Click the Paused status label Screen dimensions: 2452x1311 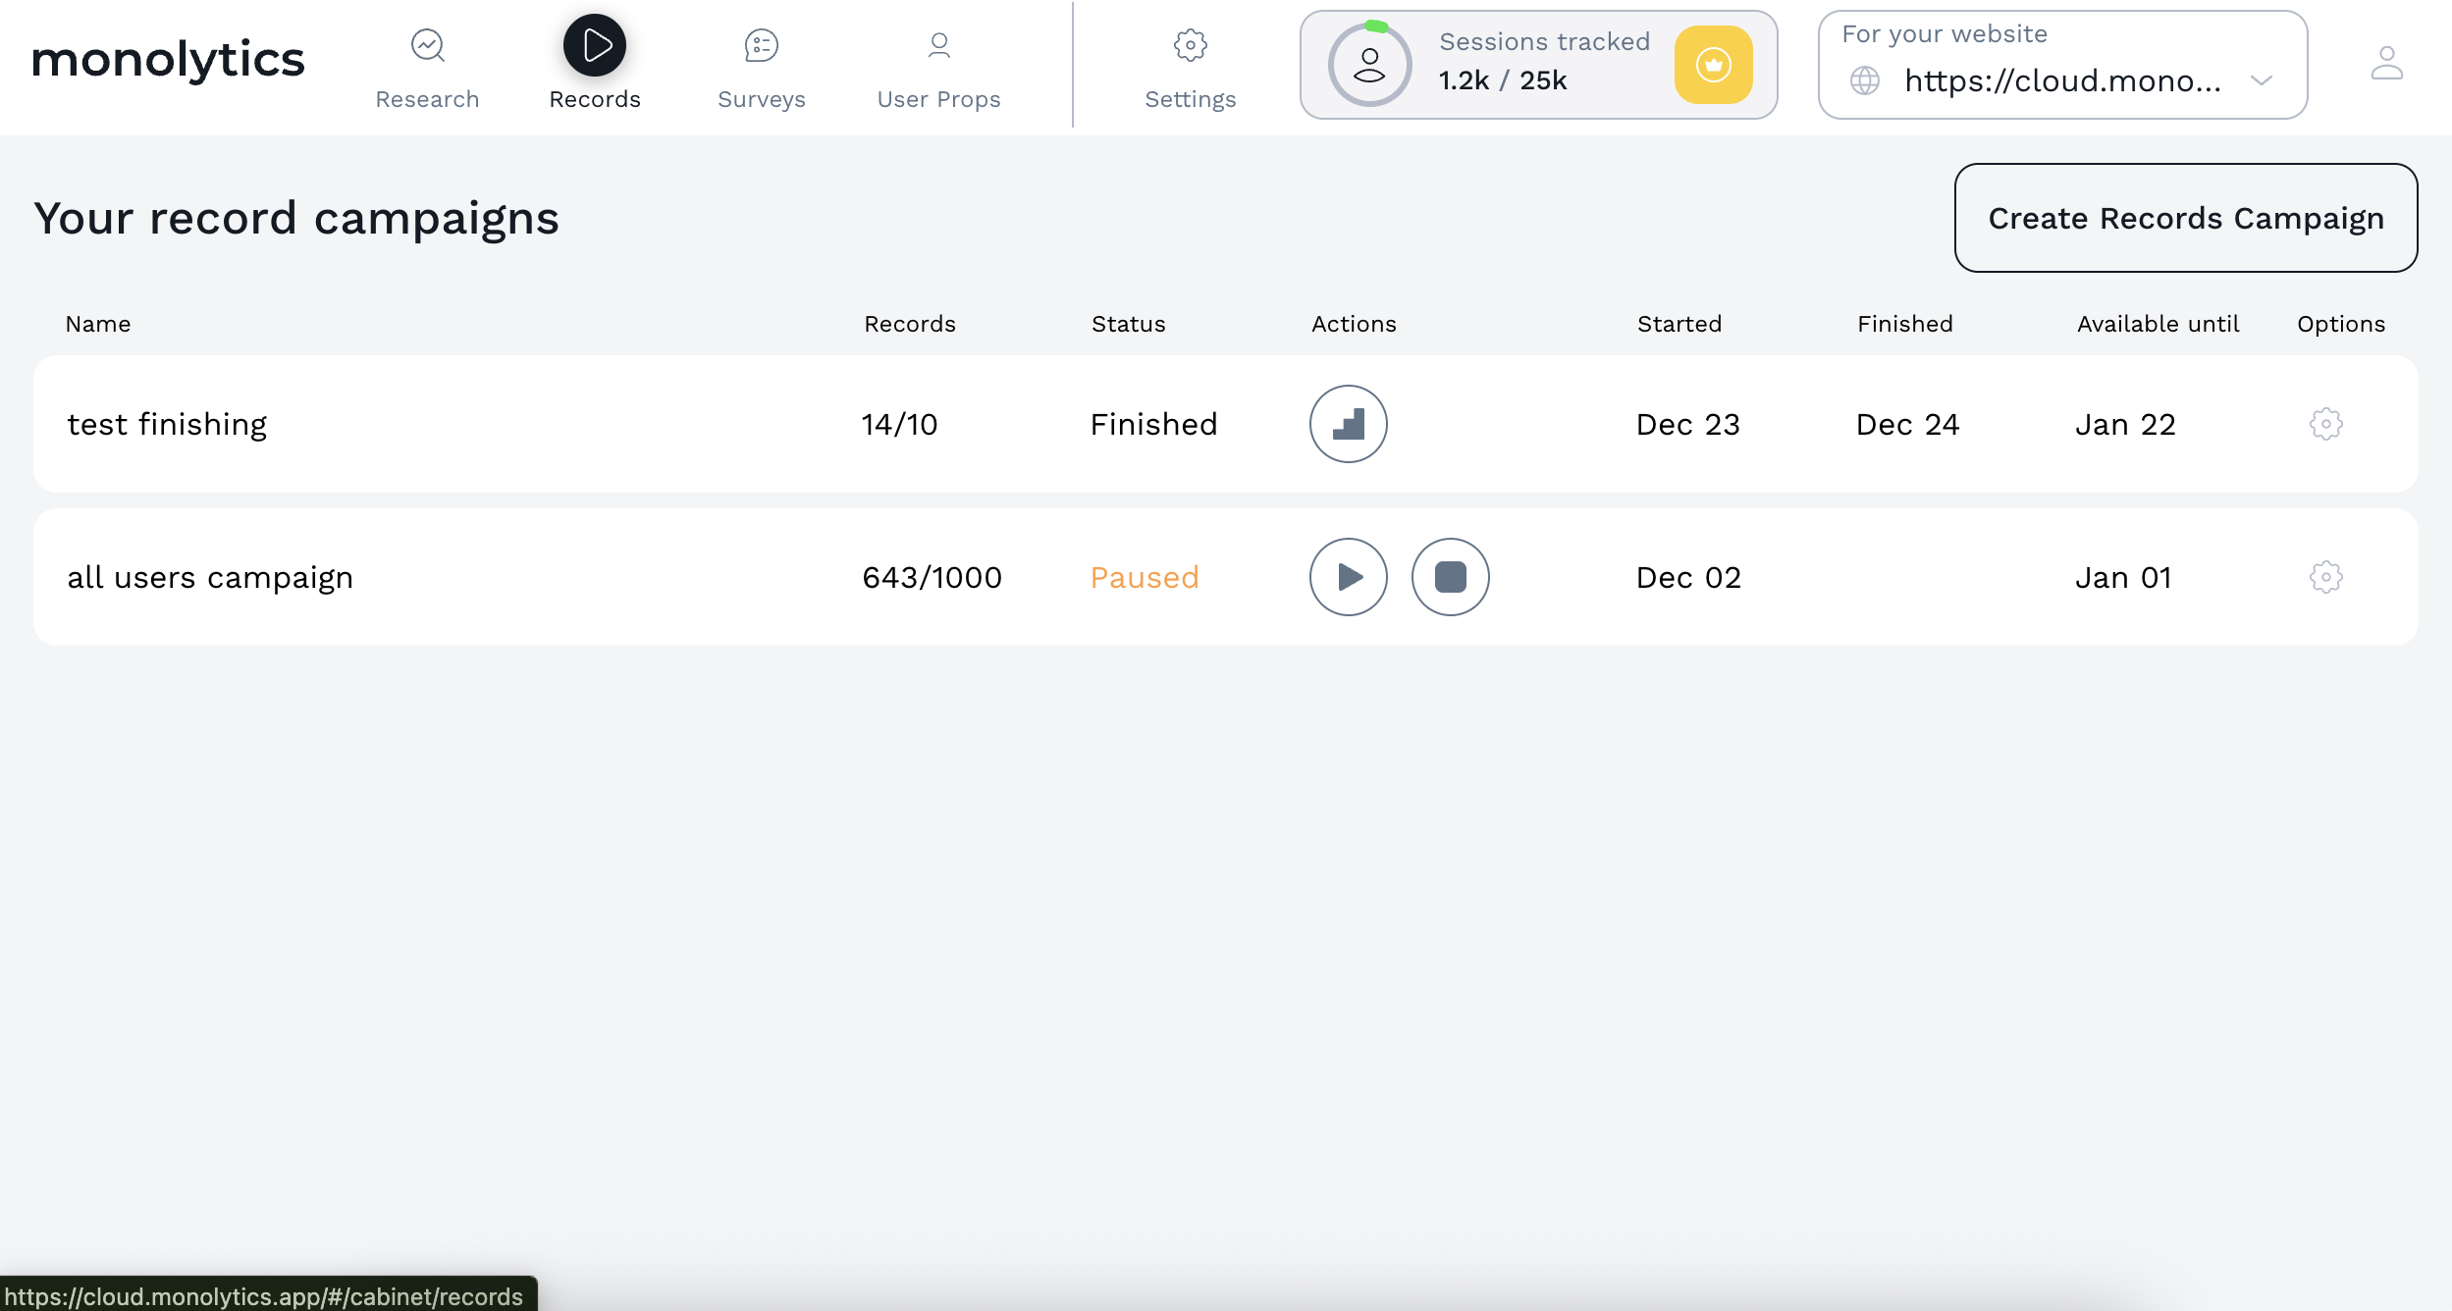click(1145, 577)
